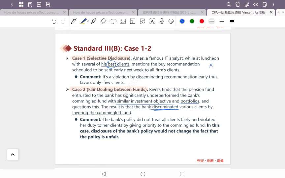
Task: Undo the last stroke
Action: tap(54, 21)
